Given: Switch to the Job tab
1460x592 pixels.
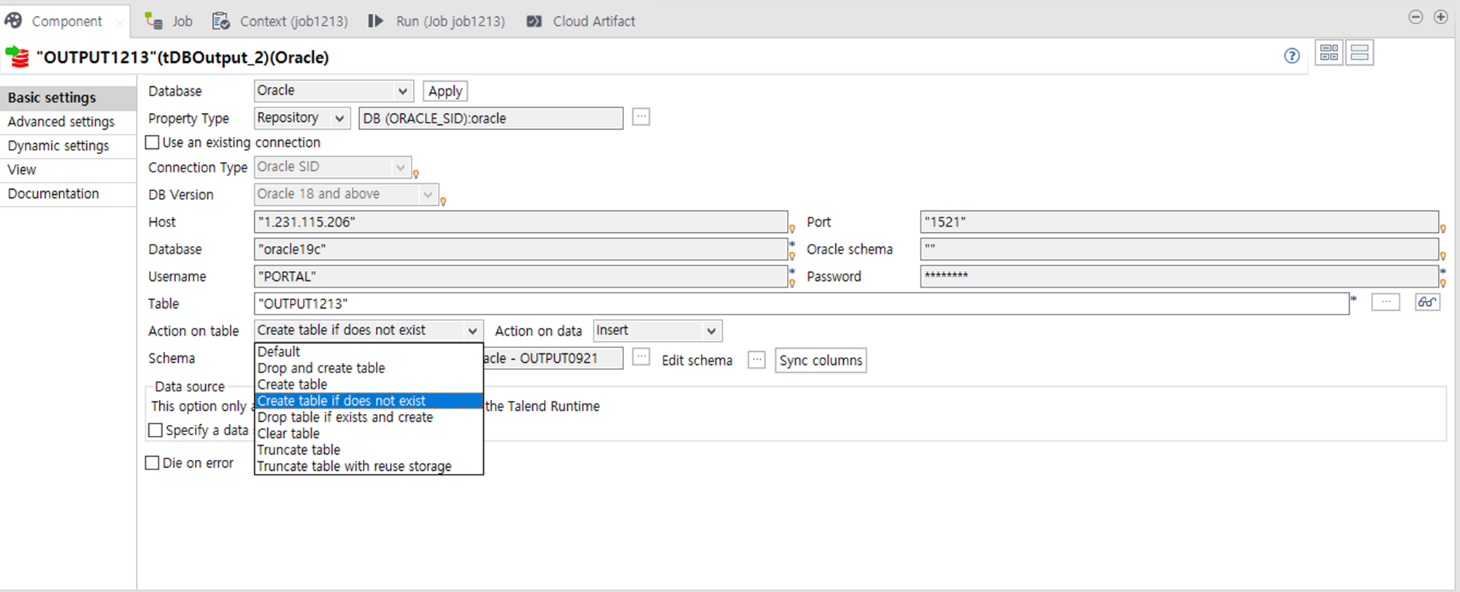Looking at the screenshot, I should 169,21.
